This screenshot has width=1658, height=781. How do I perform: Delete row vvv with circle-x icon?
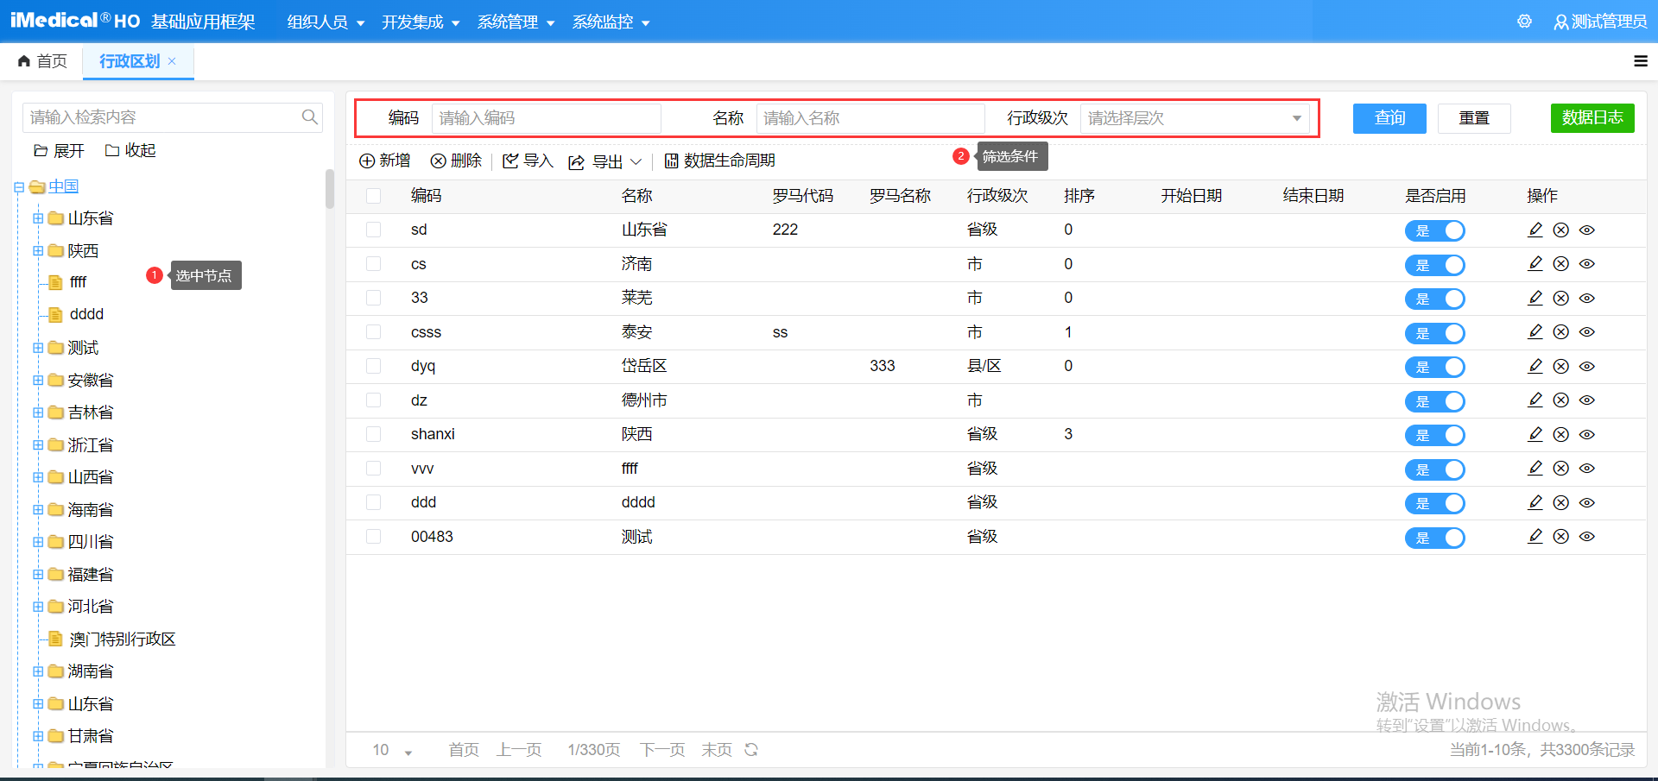(1560, 469)
